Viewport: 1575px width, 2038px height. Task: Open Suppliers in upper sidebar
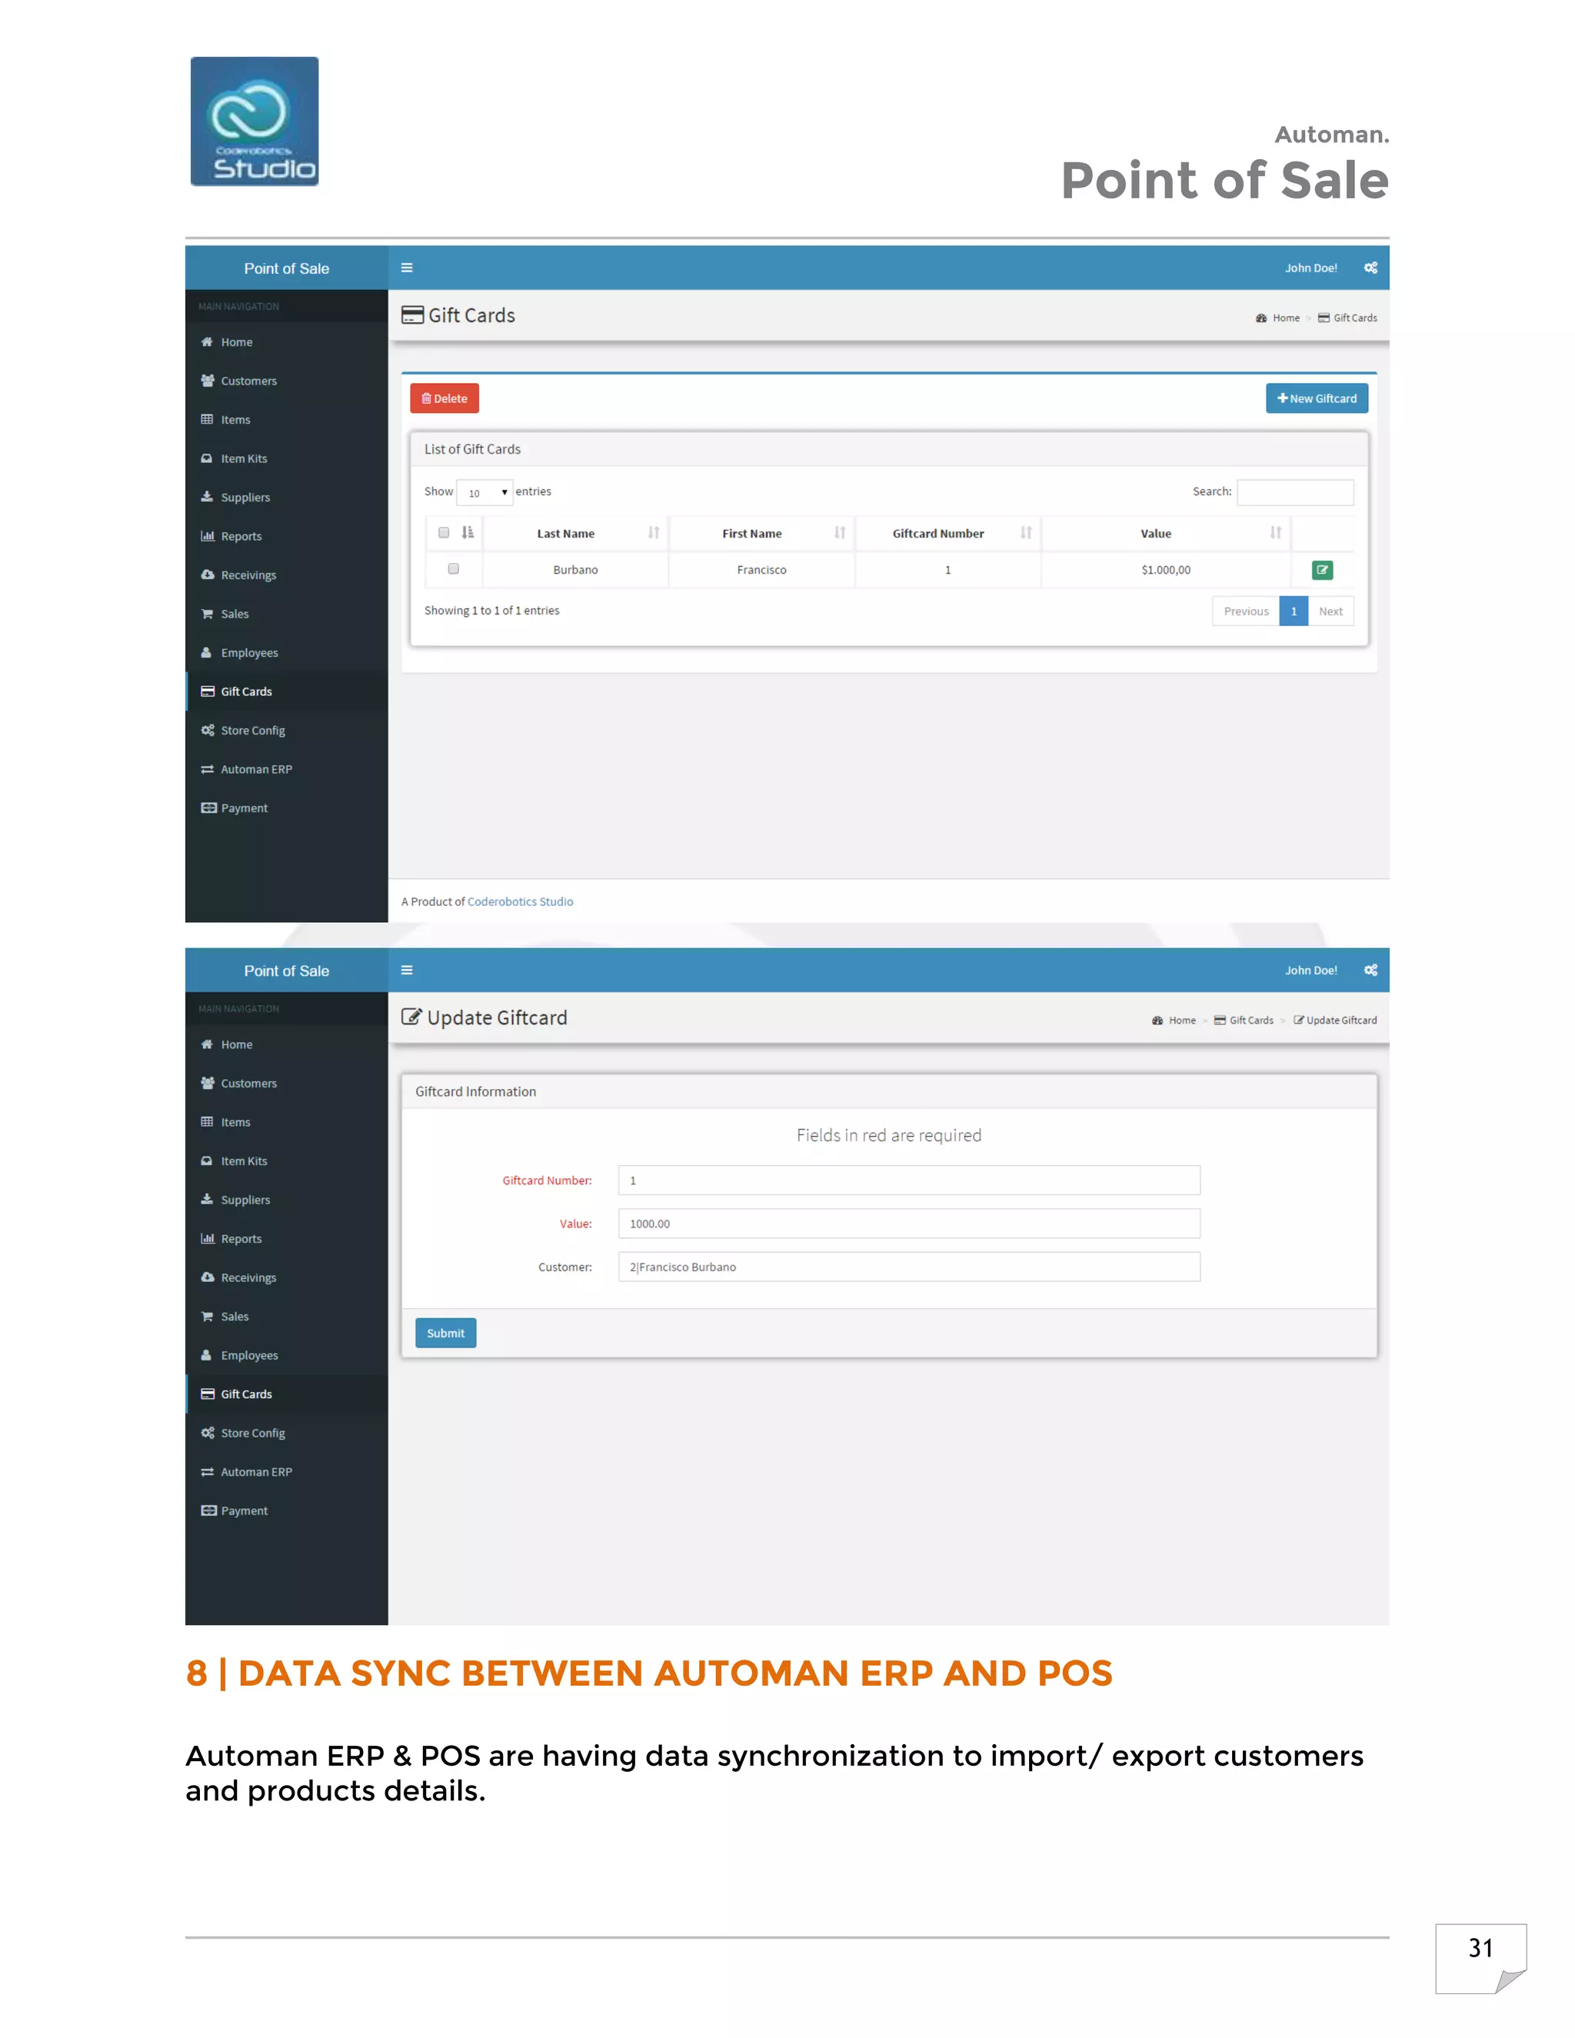[286, 498]
